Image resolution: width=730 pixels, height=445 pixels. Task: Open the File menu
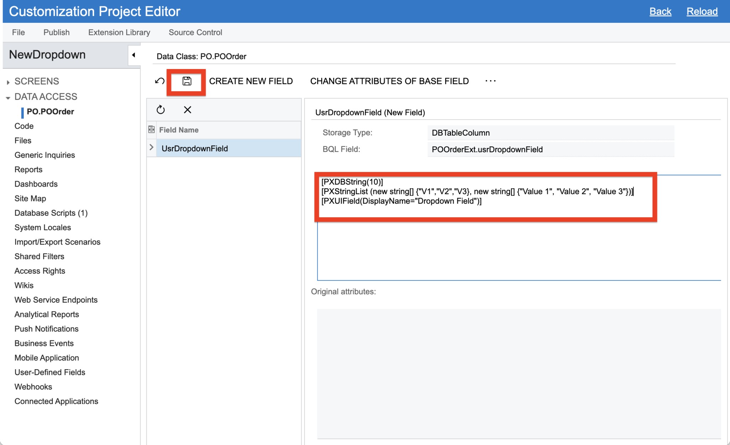click(x=18, y=32)
